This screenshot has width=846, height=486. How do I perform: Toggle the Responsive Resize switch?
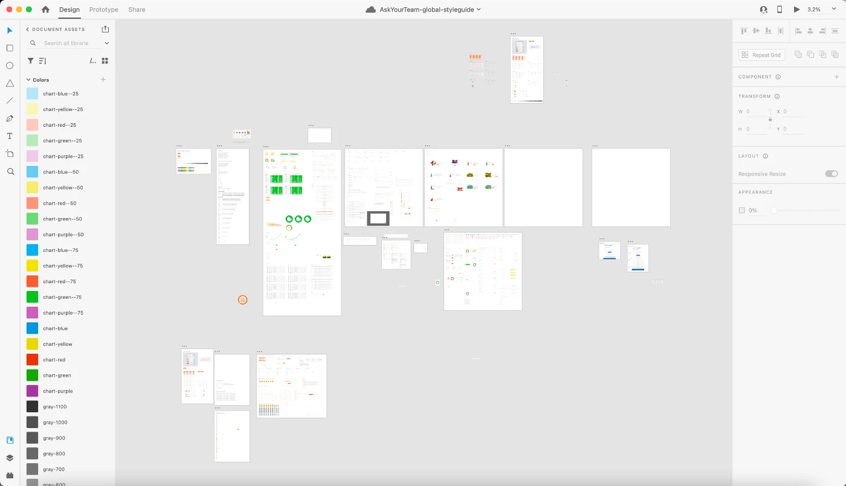click(x=831, y=174)
